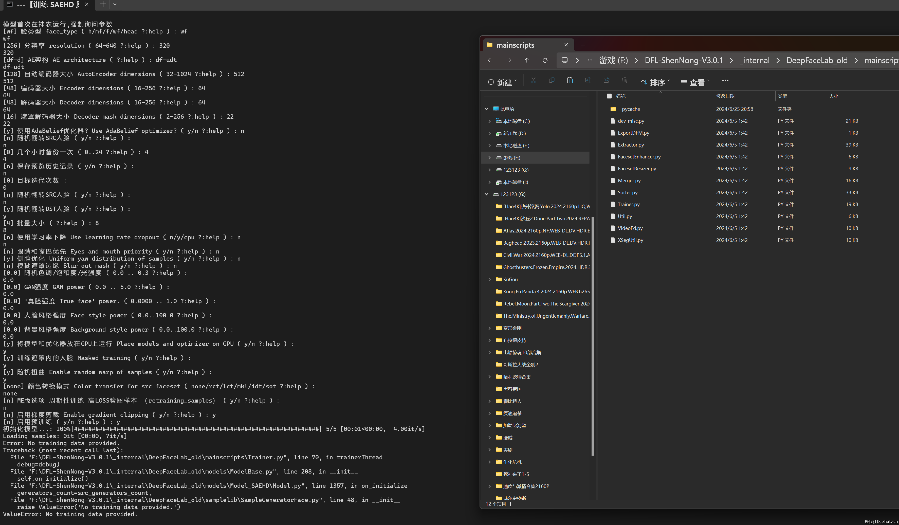Viewport: 899px width, 525px height.
Task: Click DFL-ShenNong-V3.0.1 in address breadcrumb
Action: click(684, 61)
